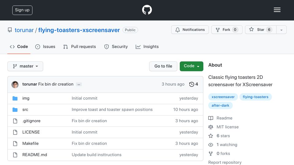Open torunar author link in latest commit
Screen dimensions: 294x165
click(x=30, y=84)
